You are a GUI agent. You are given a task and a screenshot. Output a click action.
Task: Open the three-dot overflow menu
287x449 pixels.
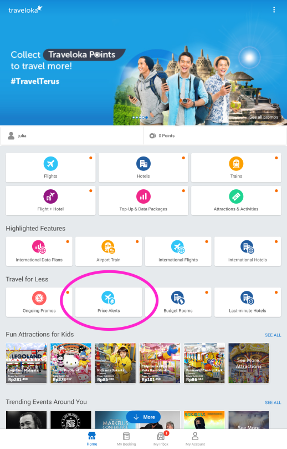[x=274, y=10]
